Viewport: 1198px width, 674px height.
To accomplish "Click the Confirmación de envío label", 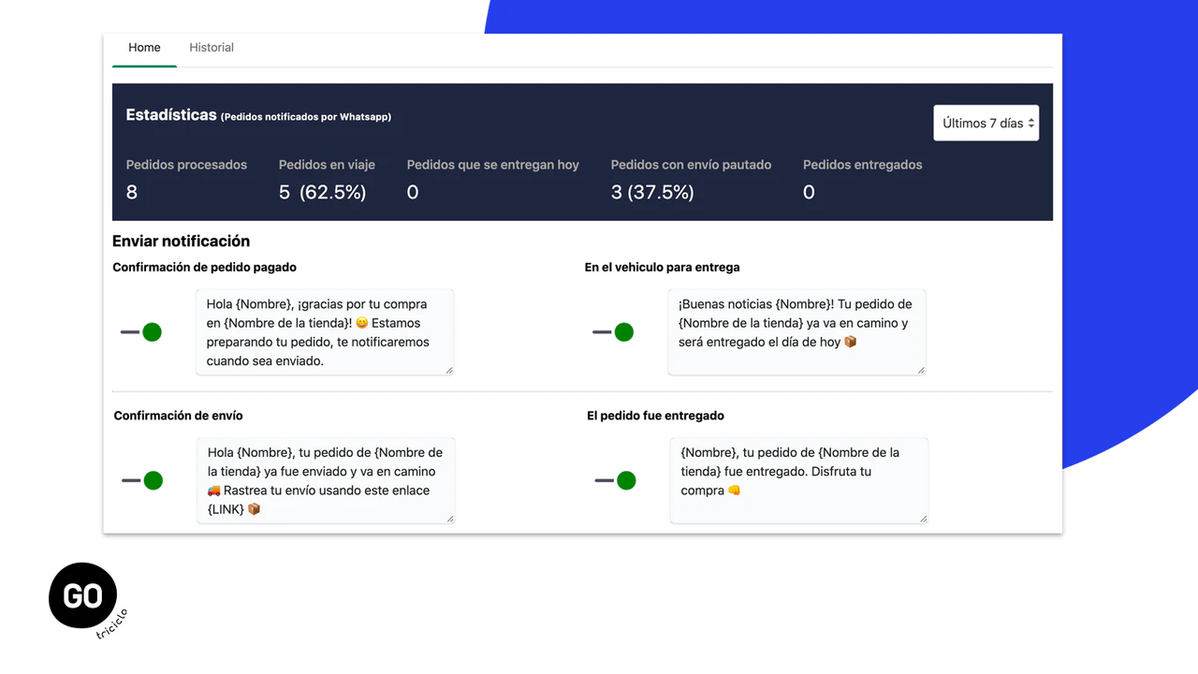I will pos(179,416).
